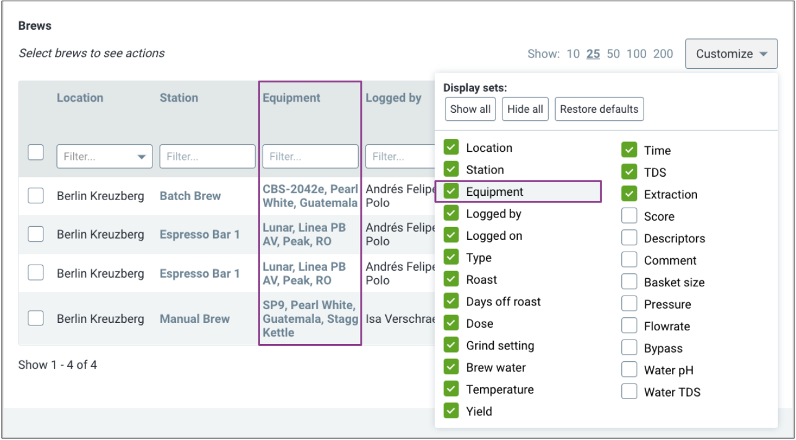Enable the Basket size checkbox
This screenshot has height=440, width=796.
pyautogui.click(x=629, y=282)
